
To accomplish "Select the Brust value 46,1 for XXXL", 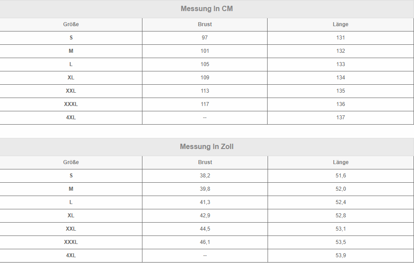I will tap(205, 242).
